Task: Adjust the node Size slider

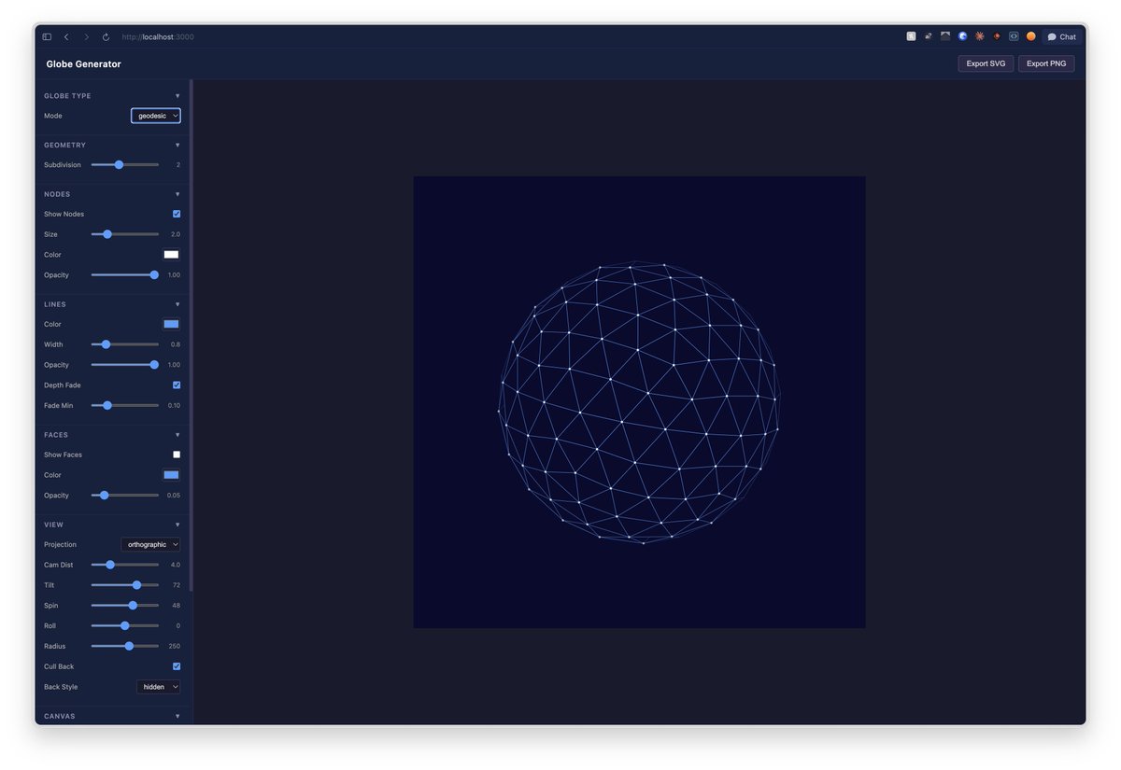Action: click(124, 234)
